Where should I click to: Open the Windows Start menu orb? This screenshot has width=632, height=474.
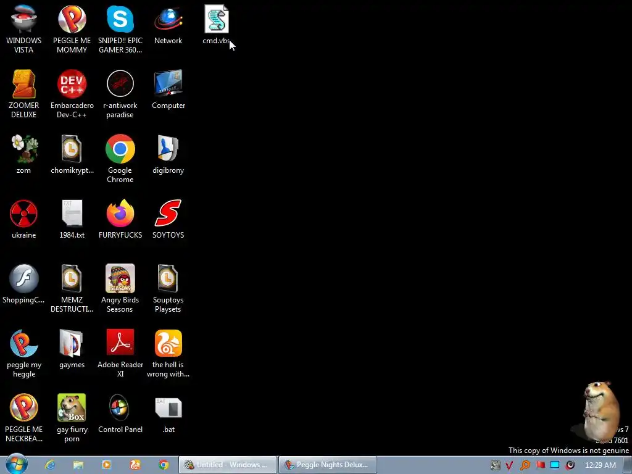point(17,464)
